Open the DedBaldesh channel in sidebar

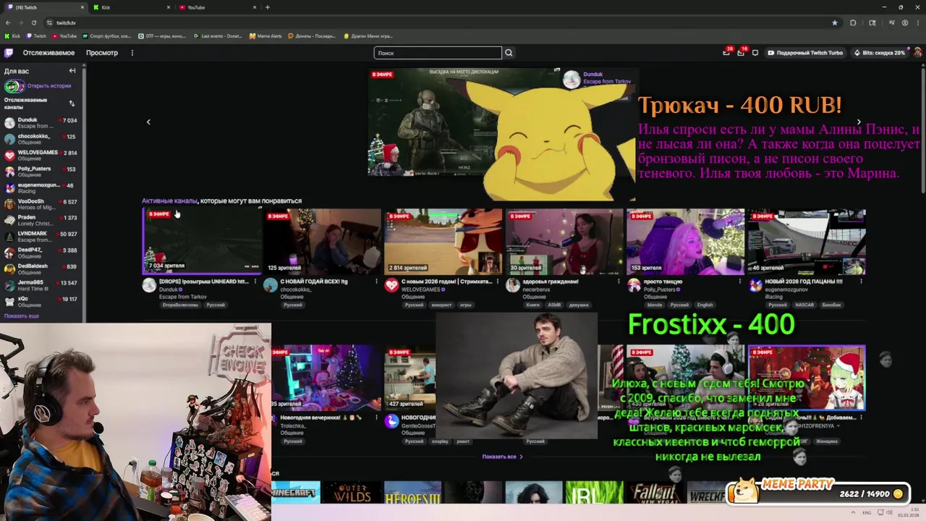(x=41, y=269)
